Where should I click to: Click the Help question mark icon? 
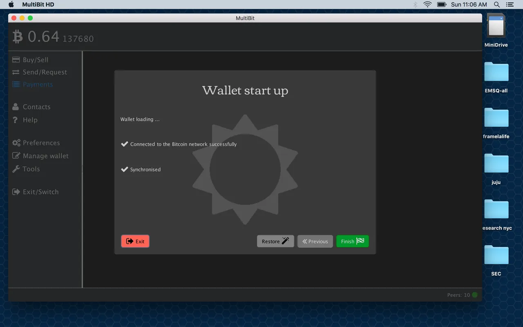click(16, 120)
